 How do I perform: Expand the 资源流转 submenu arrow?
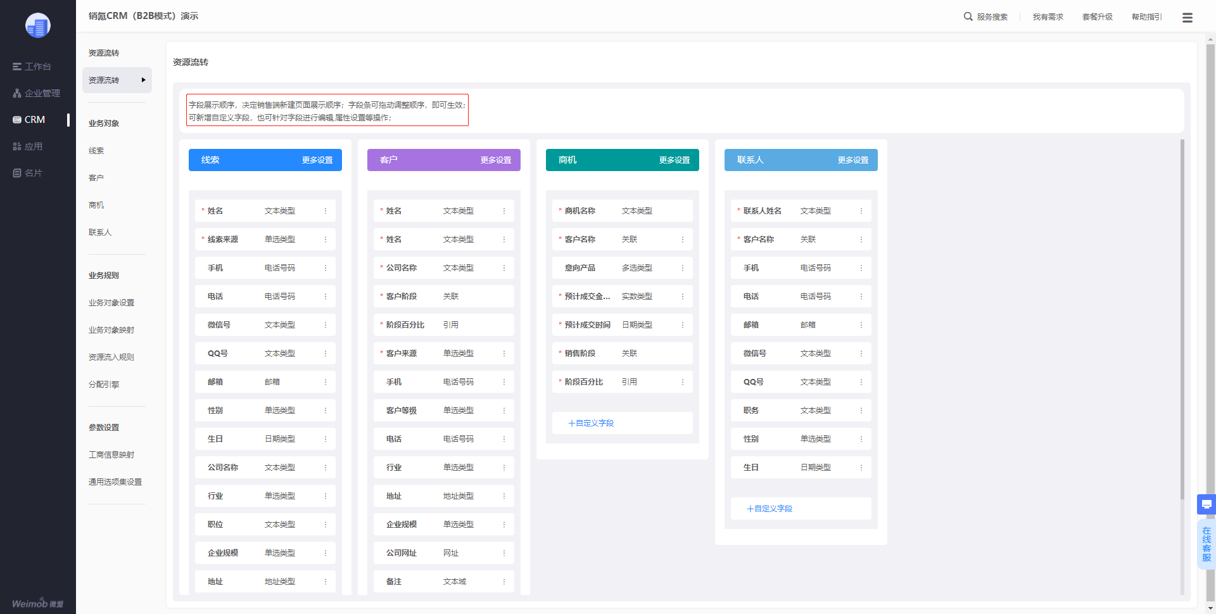pos(143,80)
